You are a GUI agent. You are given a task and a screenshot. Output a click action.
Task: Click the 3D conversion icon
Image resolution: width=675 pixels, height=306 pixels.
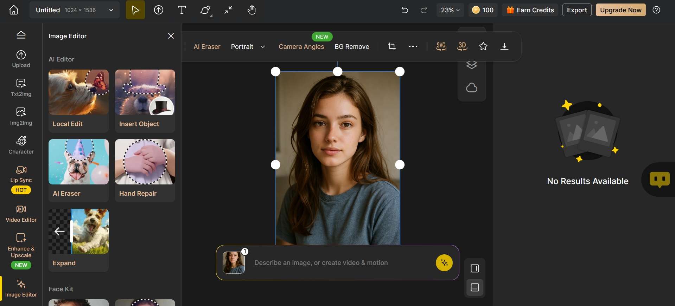(x=462, y=46)
